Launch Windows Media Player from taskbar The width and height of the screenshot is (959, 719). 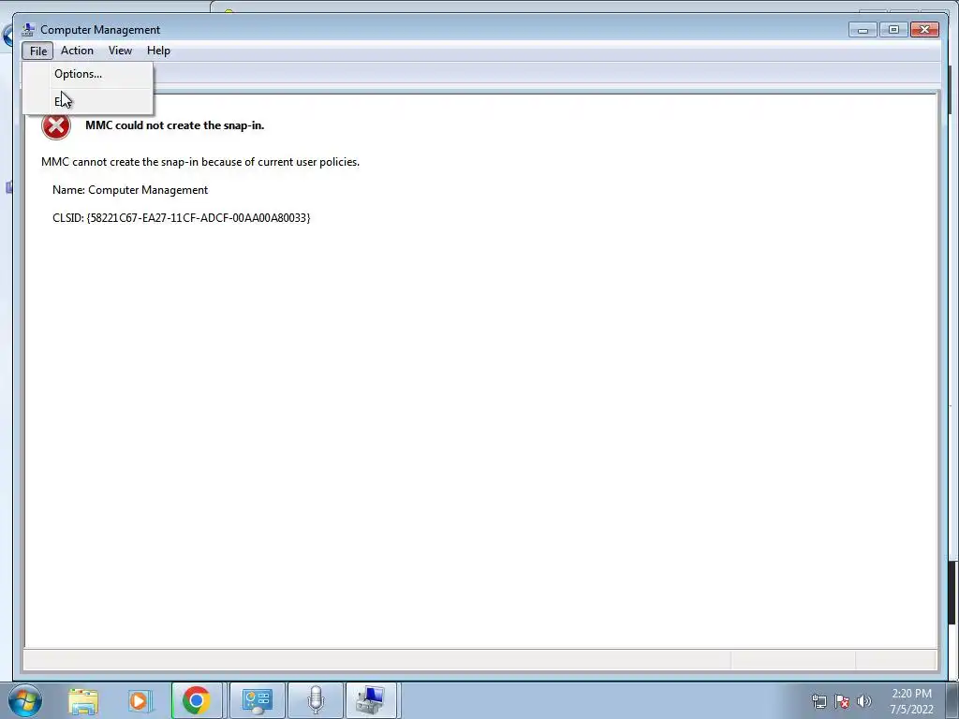tap(140, 700)
